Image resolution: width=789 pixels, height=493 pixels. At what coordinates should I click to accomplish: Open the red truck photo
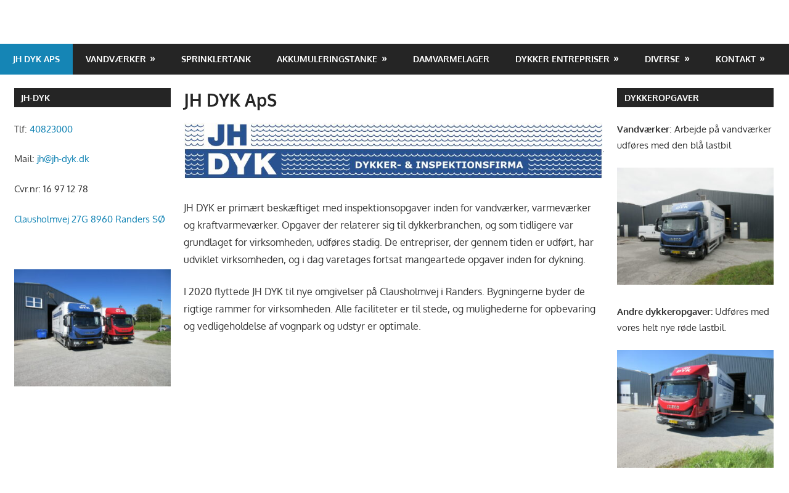coord(695,409)
